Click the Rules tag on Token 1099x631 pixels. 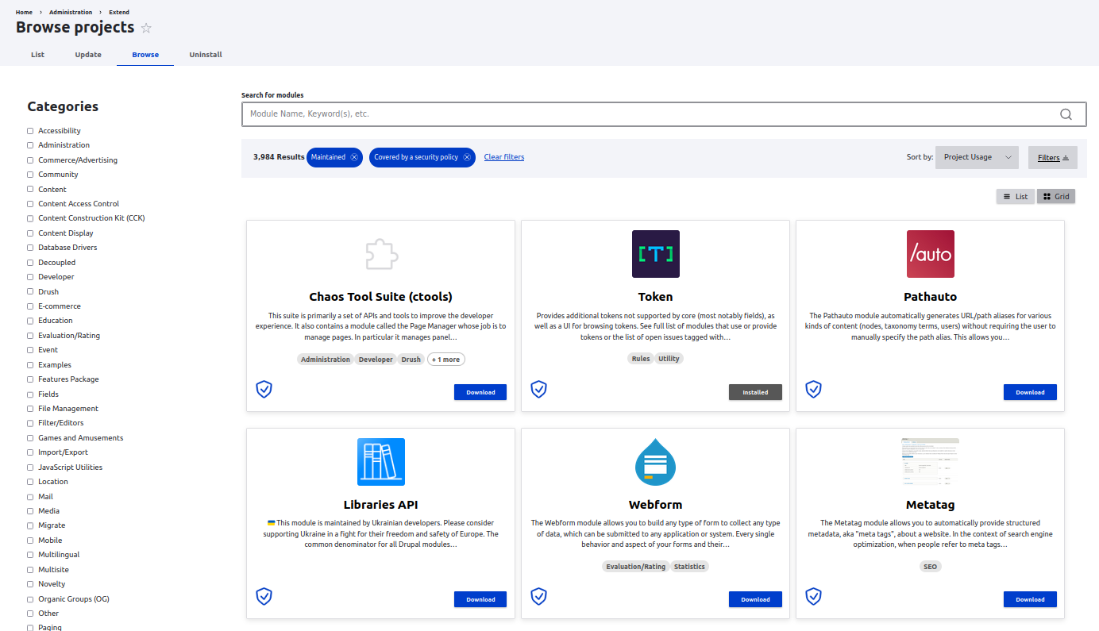click(x=641, y=359)
